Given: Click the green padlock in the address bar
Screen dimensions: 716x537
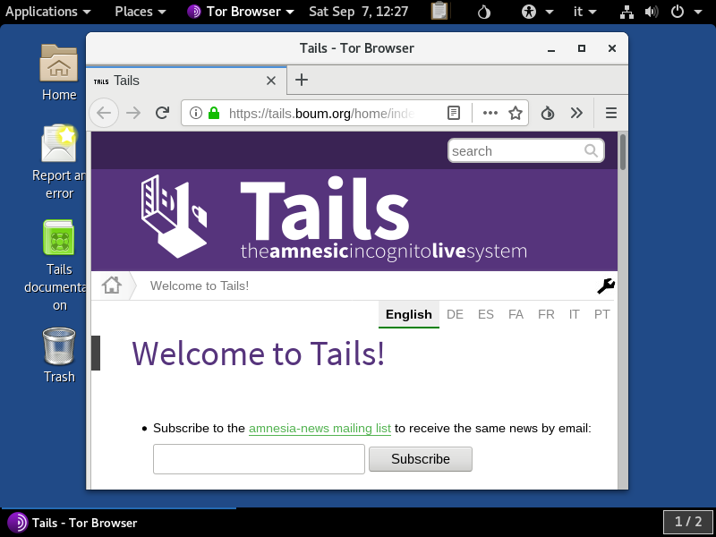Looking at the screenshot, I should (214, 113).
